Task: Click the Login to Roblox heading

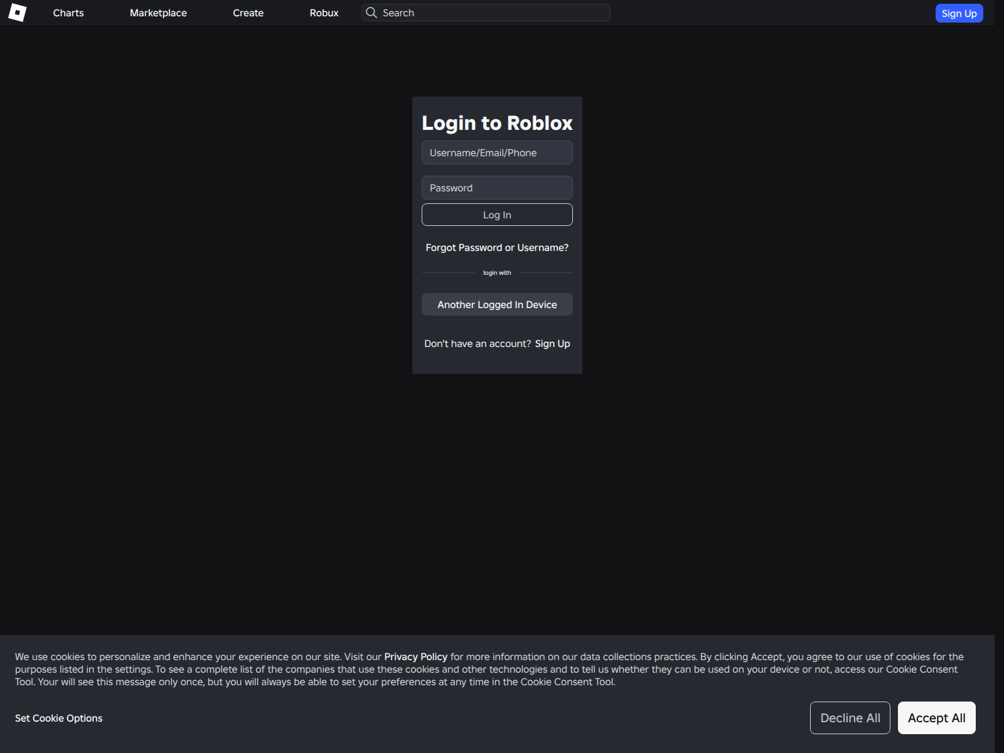Action: [497, 123]
